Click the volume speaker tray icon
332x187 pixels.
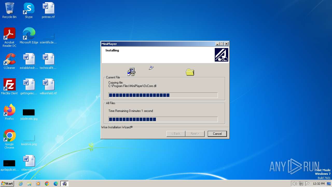pyautogui.click(x=295, y=184)
